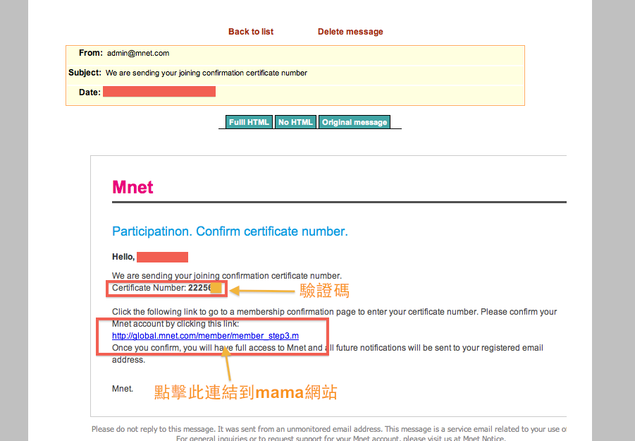Click the 'Hello,' greeting text
The width and height of the screenshot is (635, 441).
coord(123,257)
